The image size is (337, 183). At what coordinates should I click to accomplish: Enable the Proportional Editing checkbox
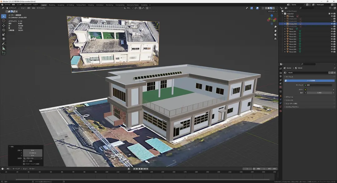click(24, 164)
